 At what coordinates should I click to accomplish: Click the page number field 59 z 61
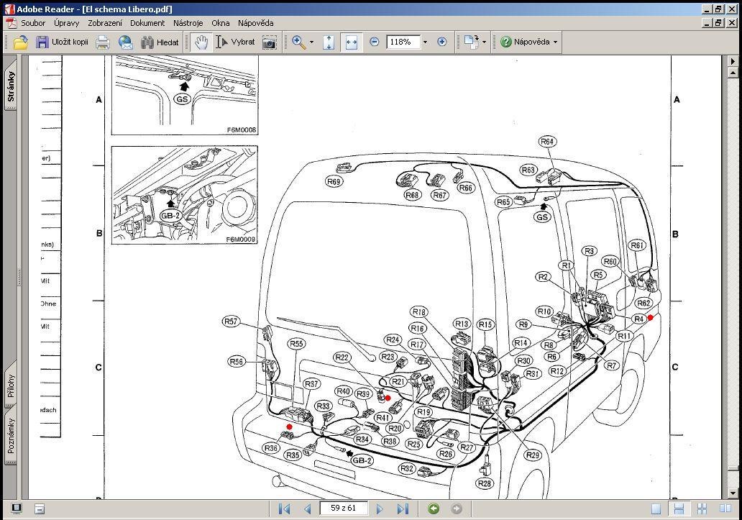click(x=344, y=508)
